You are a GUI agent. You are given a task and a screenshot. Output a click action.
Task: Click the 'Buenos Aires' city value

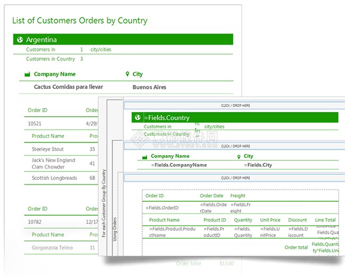[149, 87]
